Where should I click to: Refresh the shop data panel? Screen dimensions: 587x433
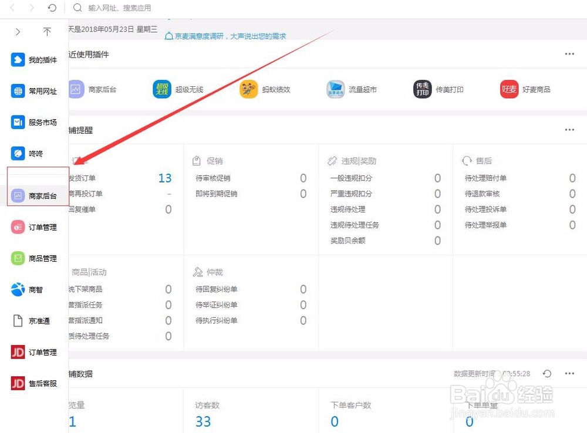point(548,373)
